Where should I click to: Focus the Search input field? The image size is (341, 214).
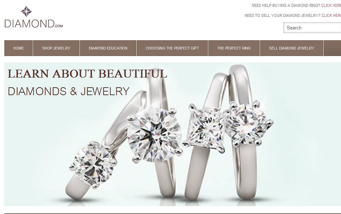tap(312, 28)
